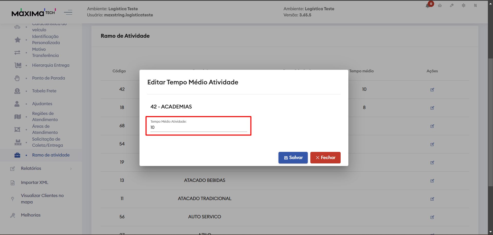This screenshot has height=235, width=493.
Task: Click code 42 in the table
Action: coord(122,89)
